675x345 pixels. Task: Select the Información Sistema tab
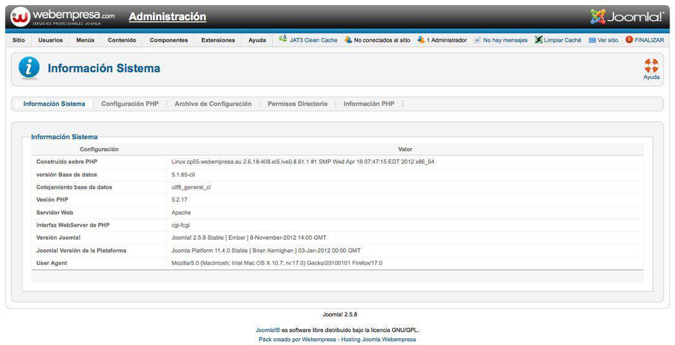(x=54, y=104)
